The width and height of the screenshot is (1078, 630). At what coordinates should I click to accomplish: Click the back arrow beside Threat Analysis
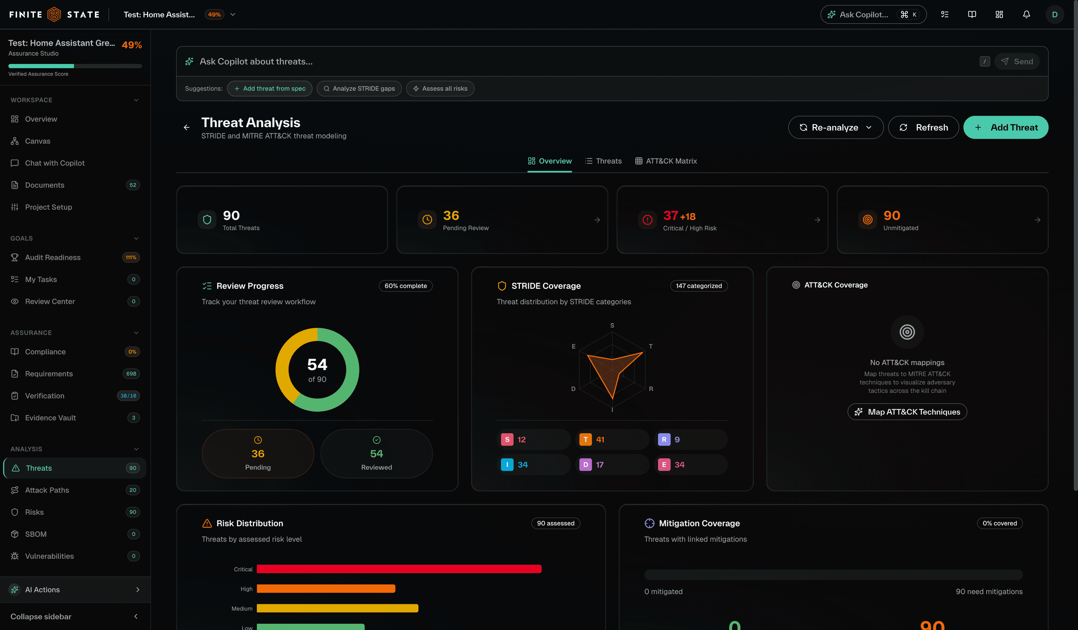click(186, 127)
